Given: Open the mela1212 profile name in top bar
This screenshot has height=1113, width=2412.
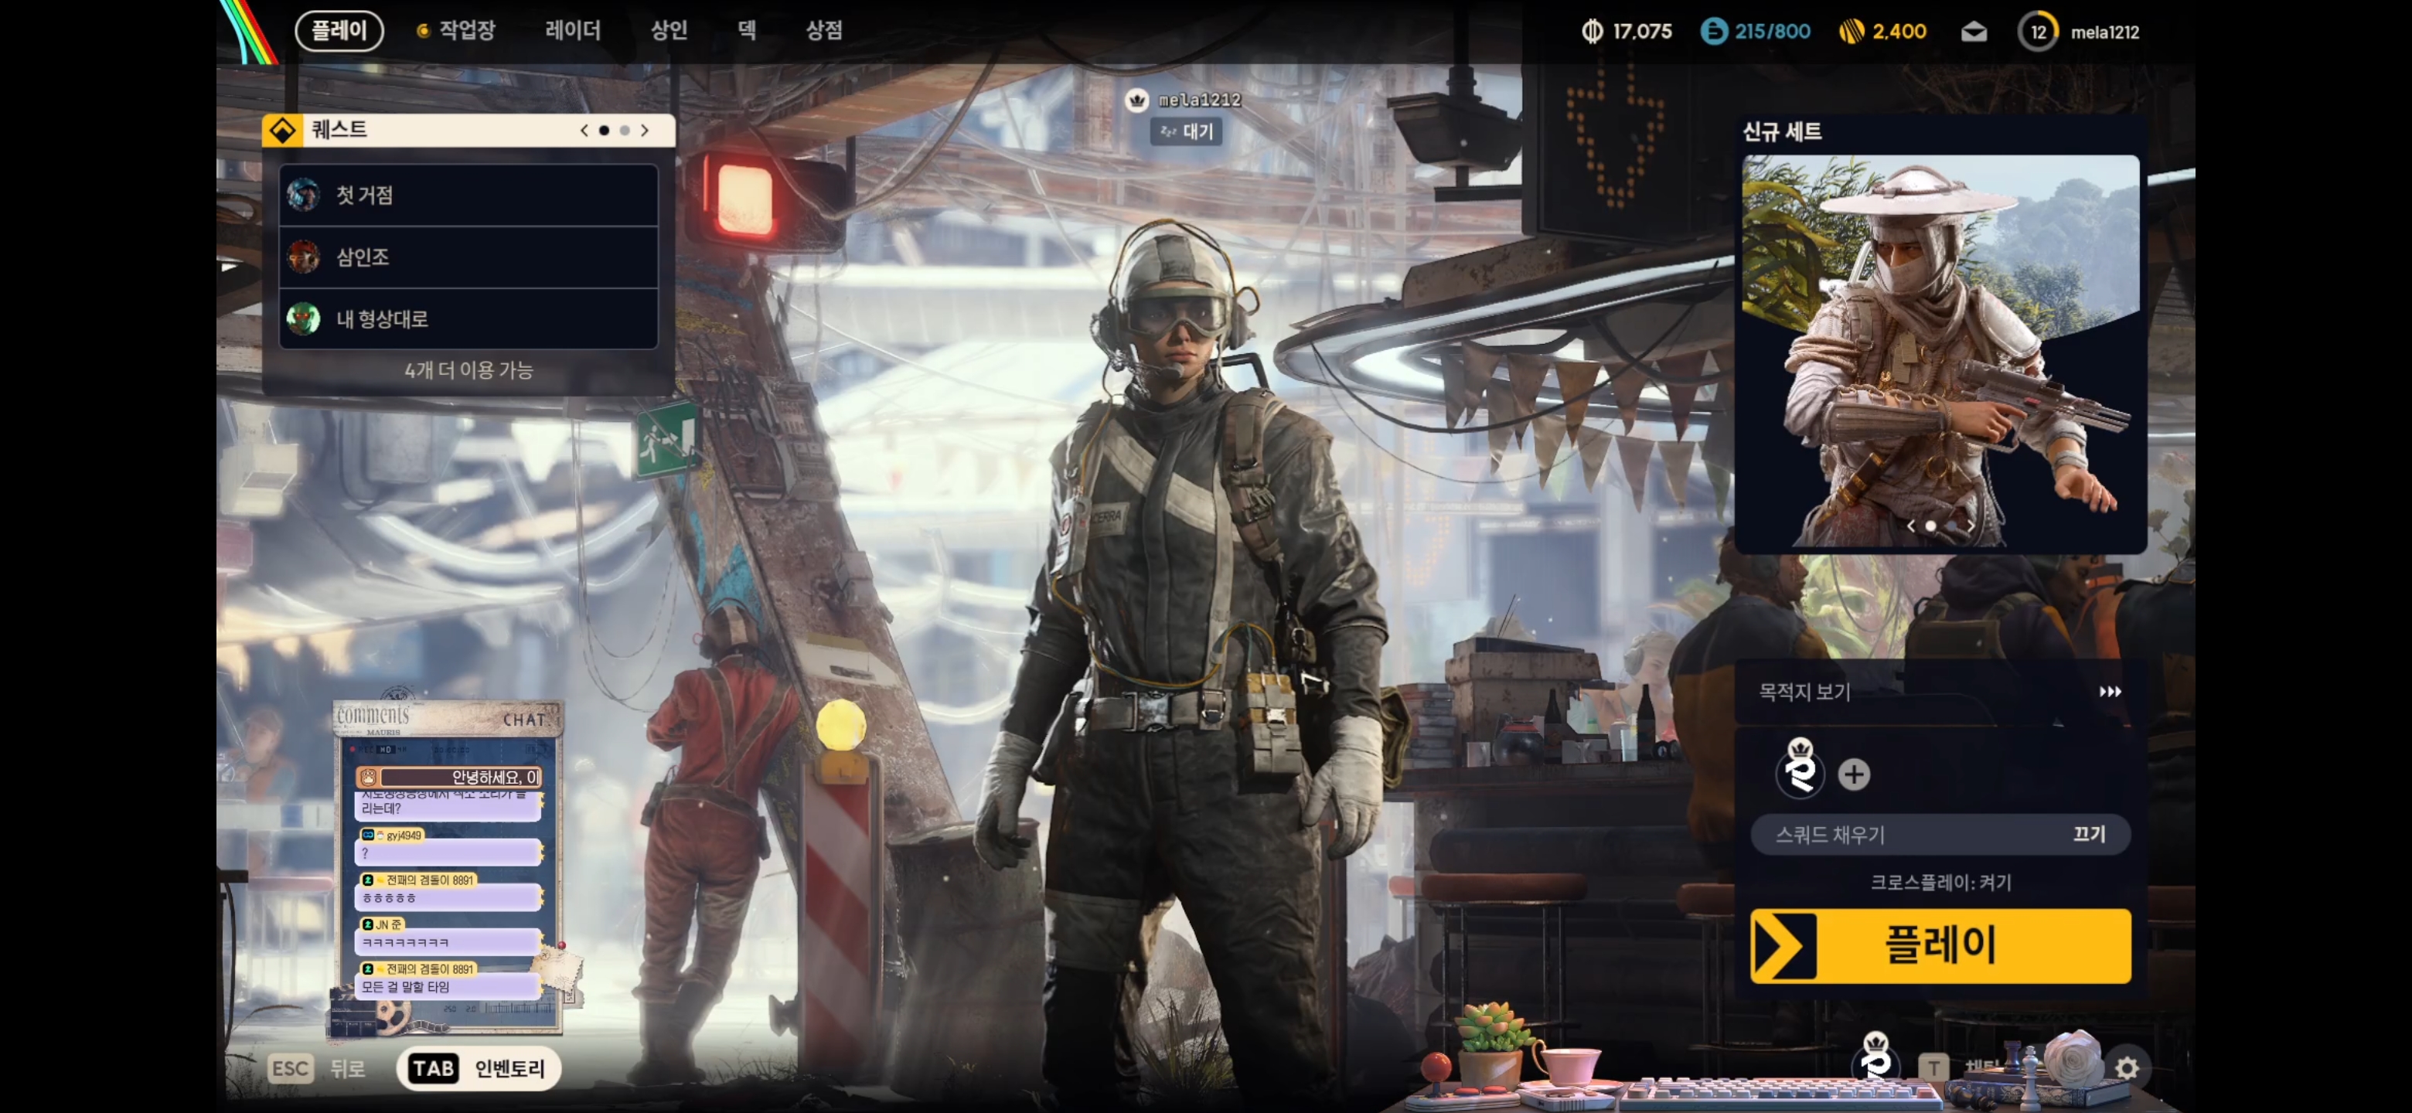Looking at the screenshot, I should coord(2104,32).
